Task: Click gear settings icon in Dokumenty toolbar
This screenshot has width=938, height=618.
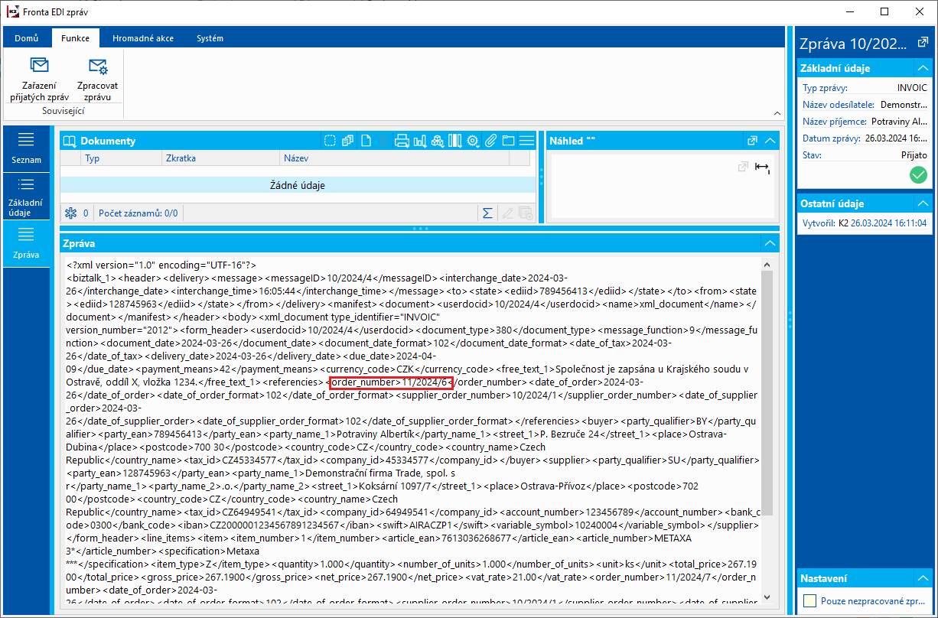Action: [473, 141]
